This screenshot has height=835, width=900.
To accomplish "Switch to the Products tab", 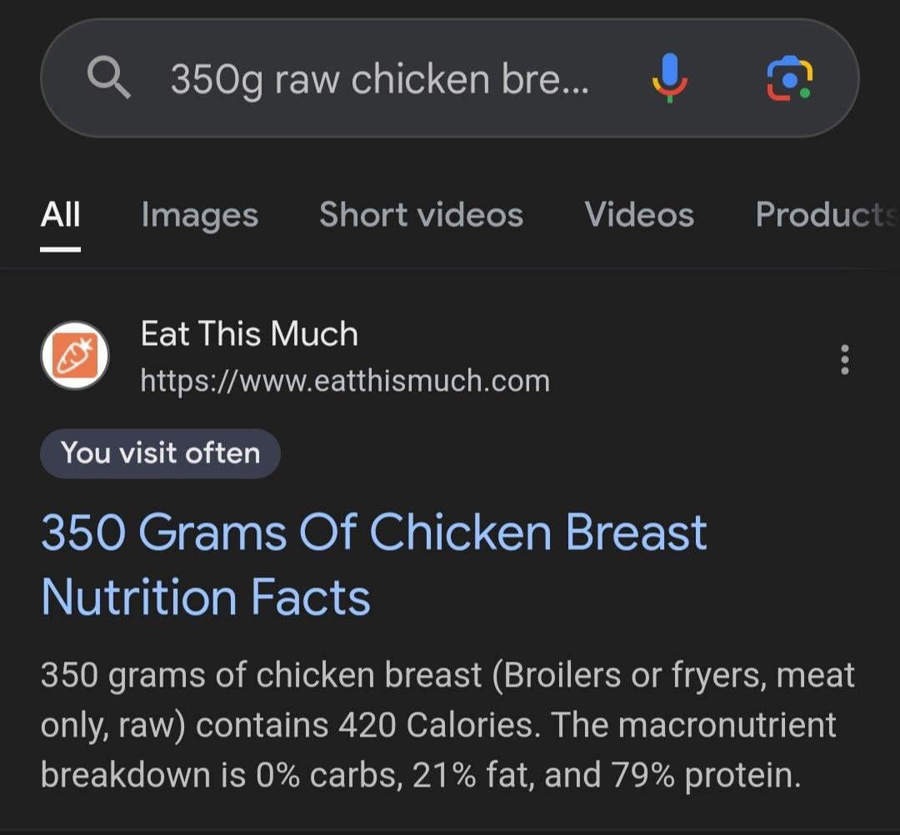I will pos(825,215).
